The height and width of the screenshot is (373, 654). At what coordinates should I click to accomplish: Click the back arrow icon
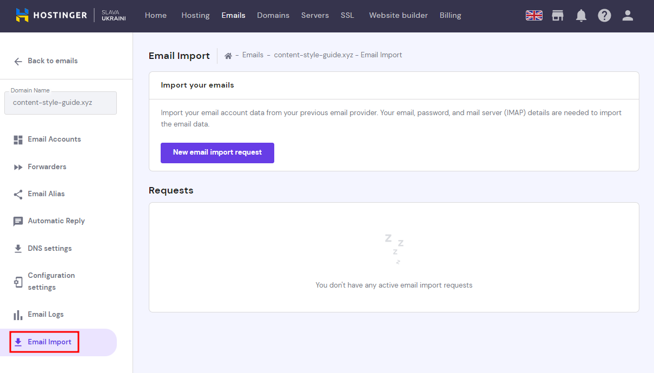(x=18, y=61)
